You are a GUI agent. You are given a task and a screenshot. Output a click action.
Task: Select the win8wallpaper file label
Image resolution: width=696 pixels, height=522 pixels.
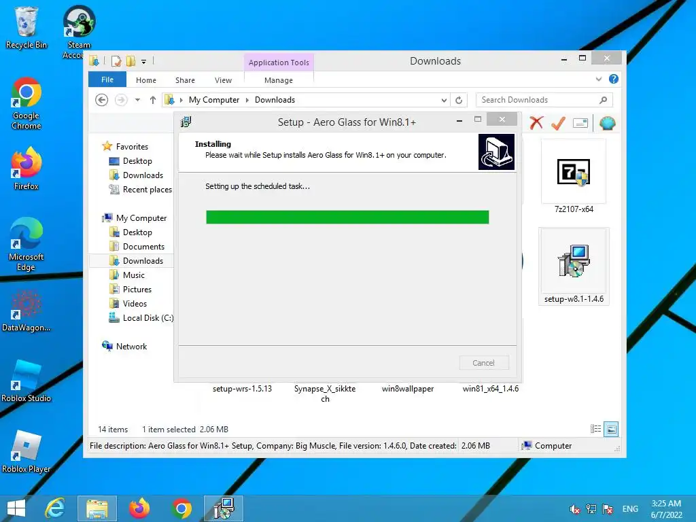[408, 388]
